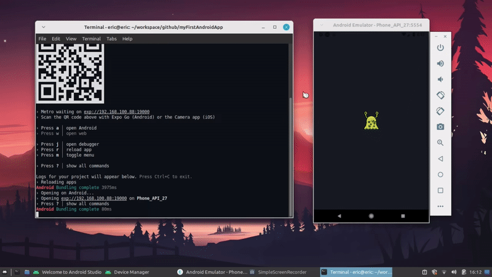Tap Android recents button in phone navigation bar
This screenshot has height=277, width=492.
403,216
